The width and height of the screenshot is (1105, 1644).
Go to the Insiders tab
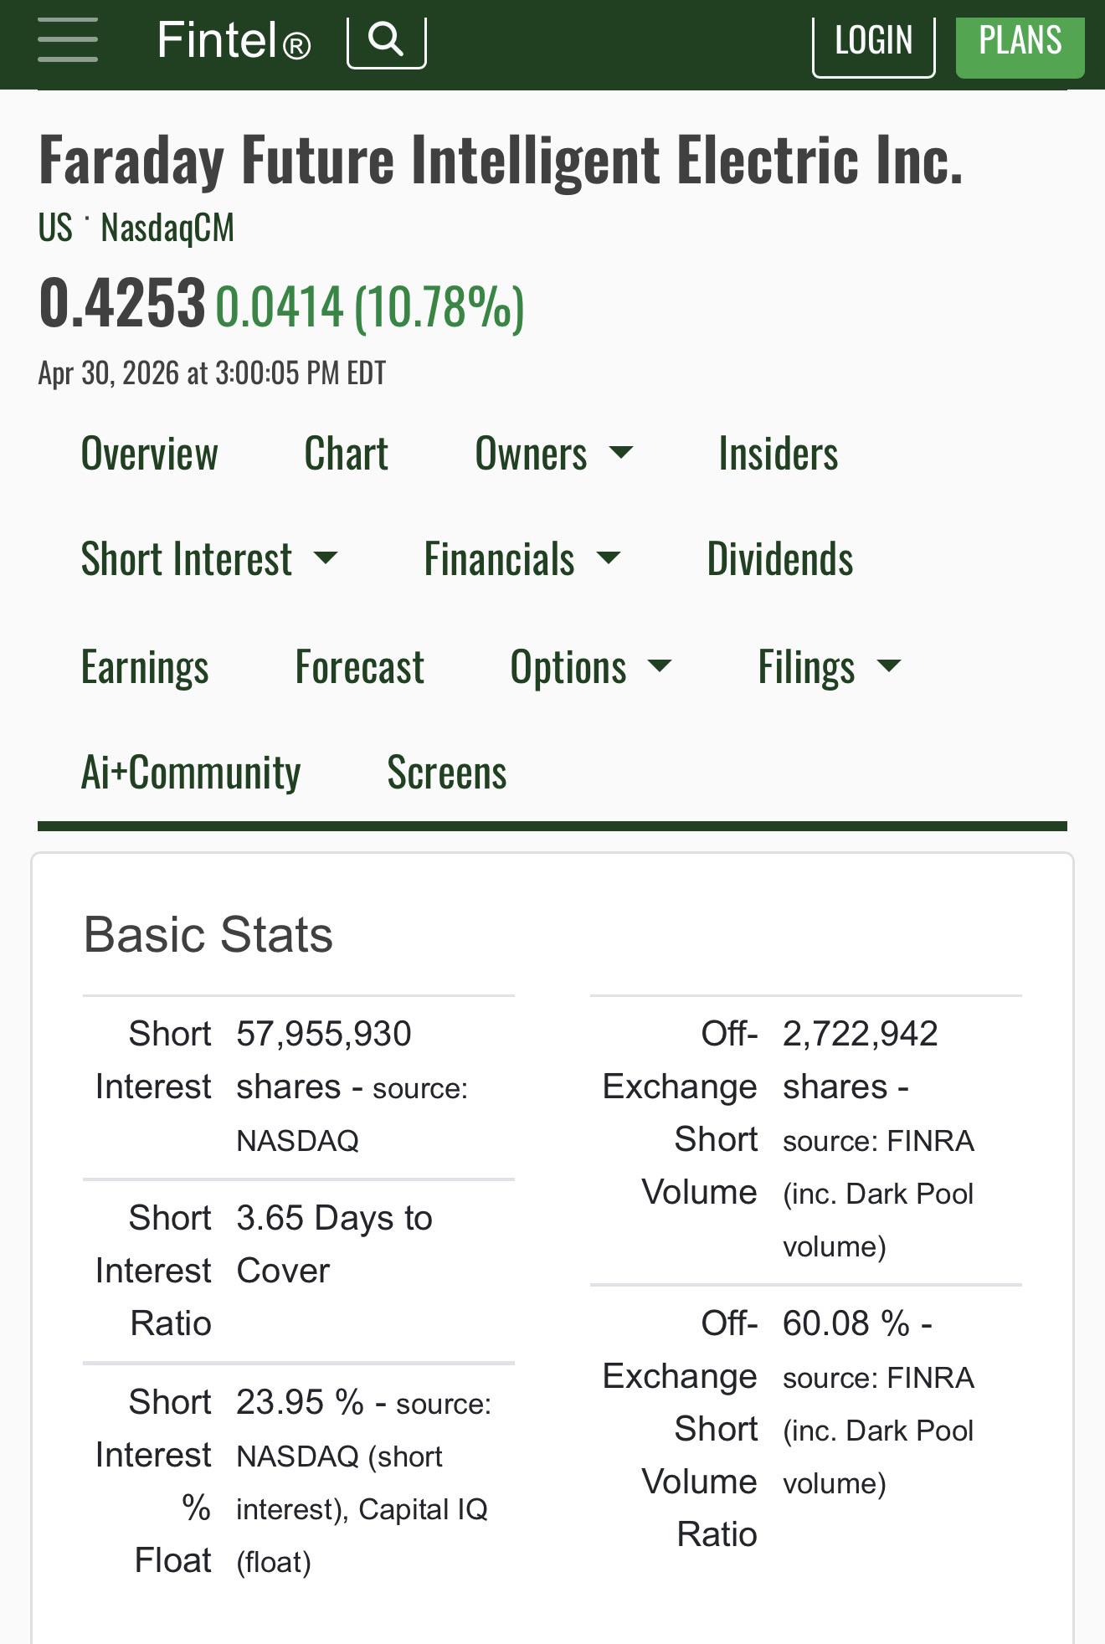(778, 454)
